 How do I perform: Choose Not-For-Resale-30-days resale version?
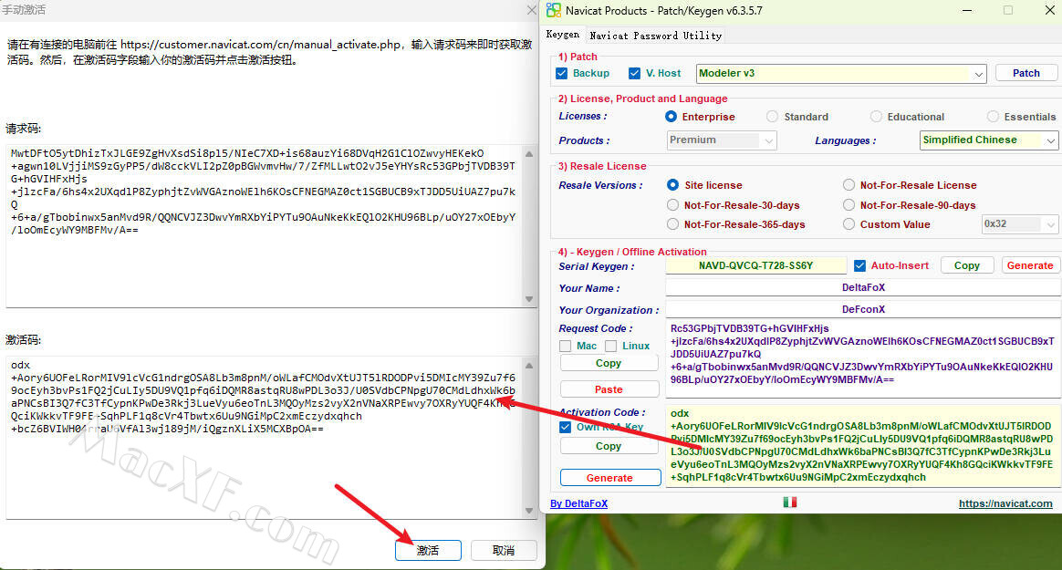[x=673, y=205]
